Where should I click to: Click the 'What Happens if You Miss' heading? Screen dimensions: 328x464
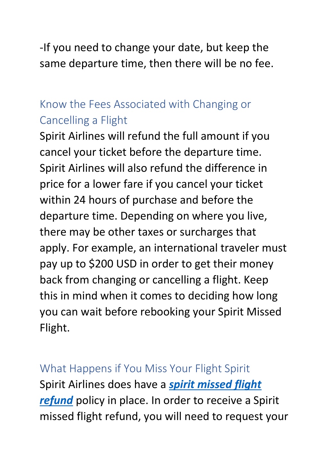tap(145, 369)
